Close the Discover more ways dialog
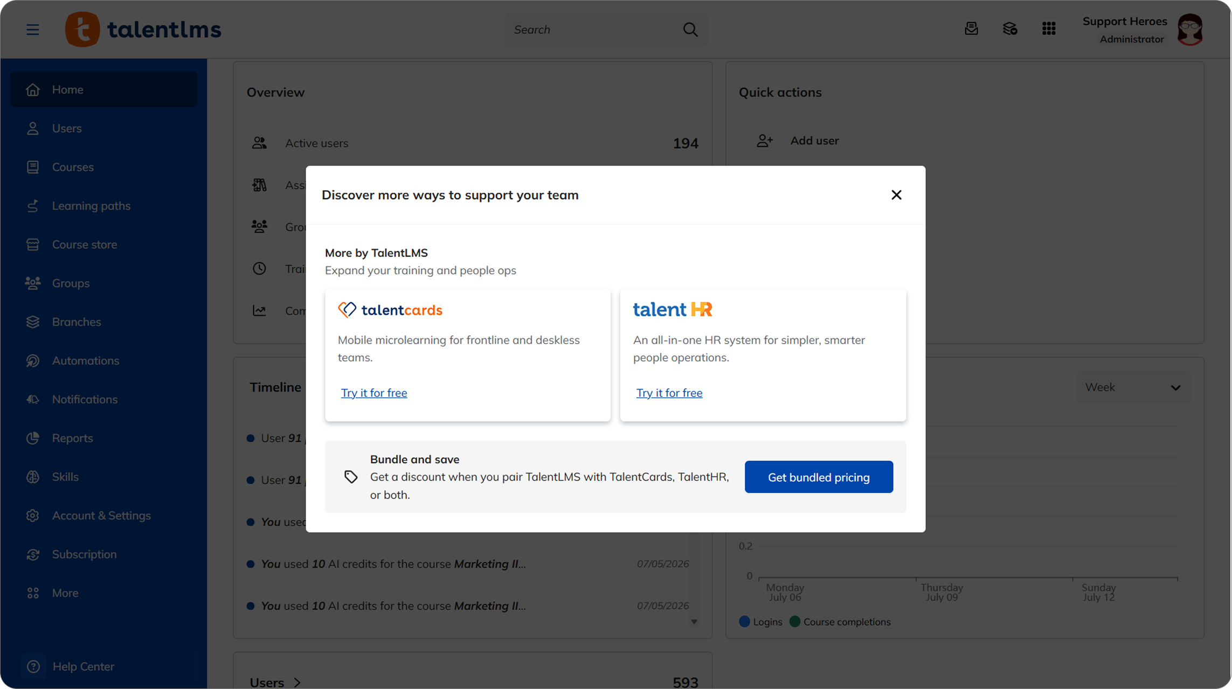This screenshot has height=689, width=1232. (896, 195)
